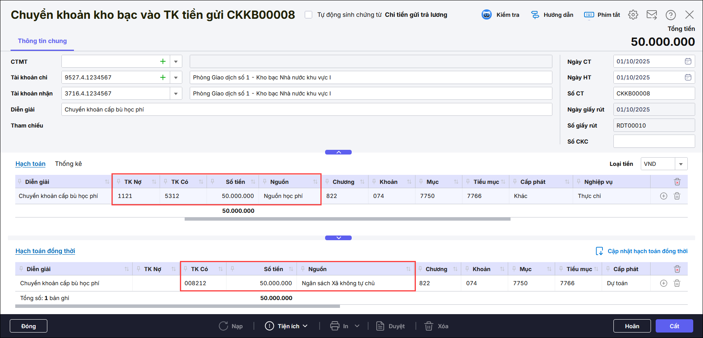This screenshot has width=703, height=338.
Task: Pin the Nghiệp vụ column
Action: point(579,182)
